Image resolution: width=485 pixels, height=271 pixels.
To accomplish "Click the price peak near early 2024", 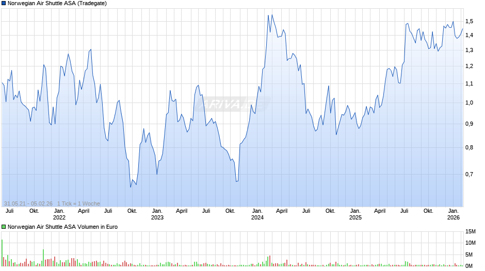I will 272,15.
